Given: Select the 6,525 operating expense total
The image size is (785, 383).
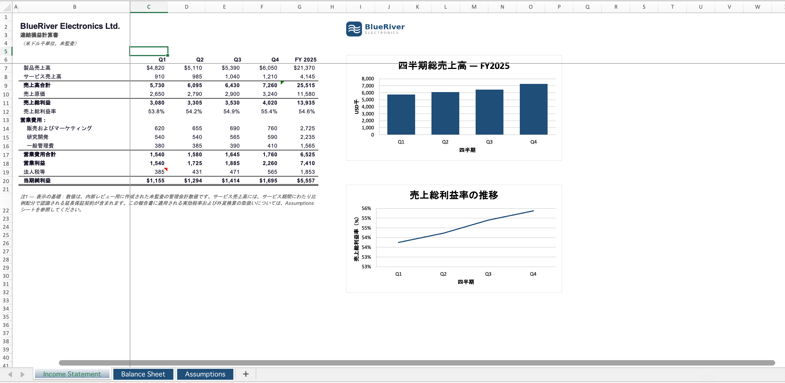Looking at the screenshot, I should point(299,154).
